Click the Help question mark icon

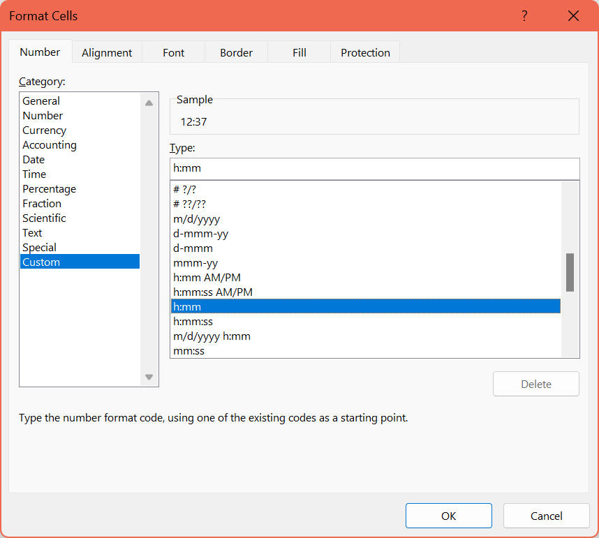point(524,15)
